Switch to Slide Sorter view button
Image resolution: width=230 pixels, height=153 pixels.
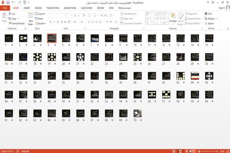[x=181, y=151]
